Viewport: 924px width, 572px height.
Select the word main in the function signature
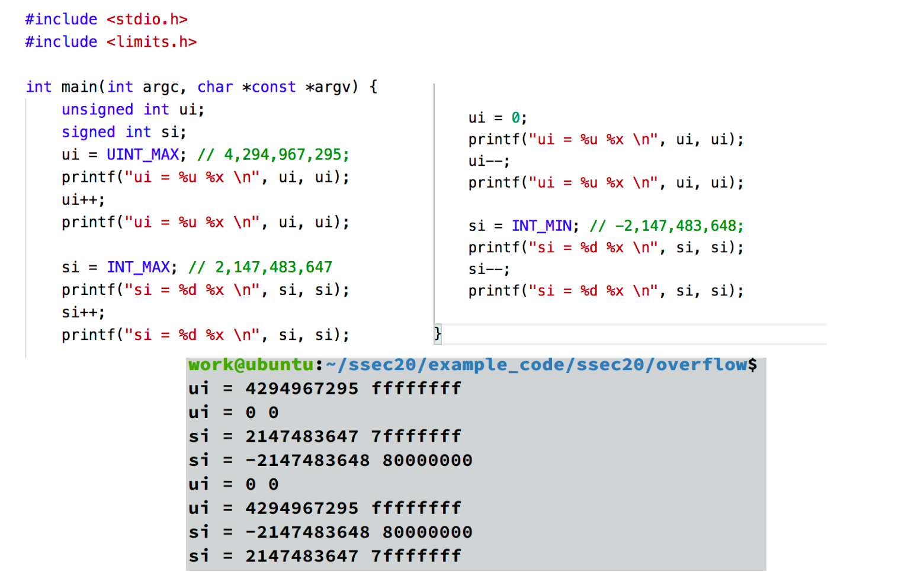(79, 87)
